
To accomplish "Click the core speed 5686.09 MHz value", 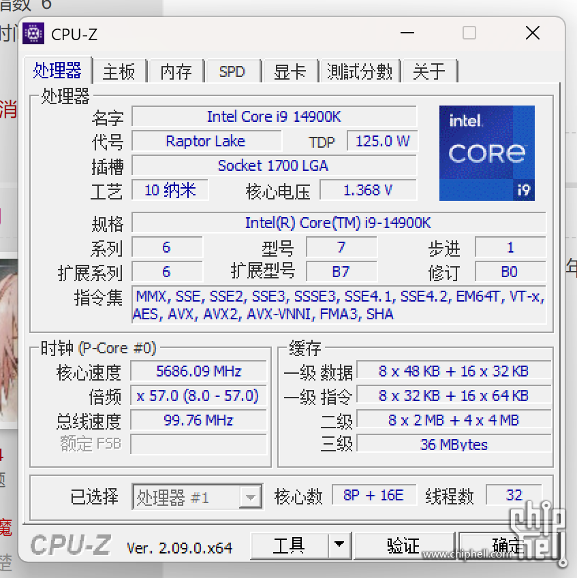I will pos(198,371).
